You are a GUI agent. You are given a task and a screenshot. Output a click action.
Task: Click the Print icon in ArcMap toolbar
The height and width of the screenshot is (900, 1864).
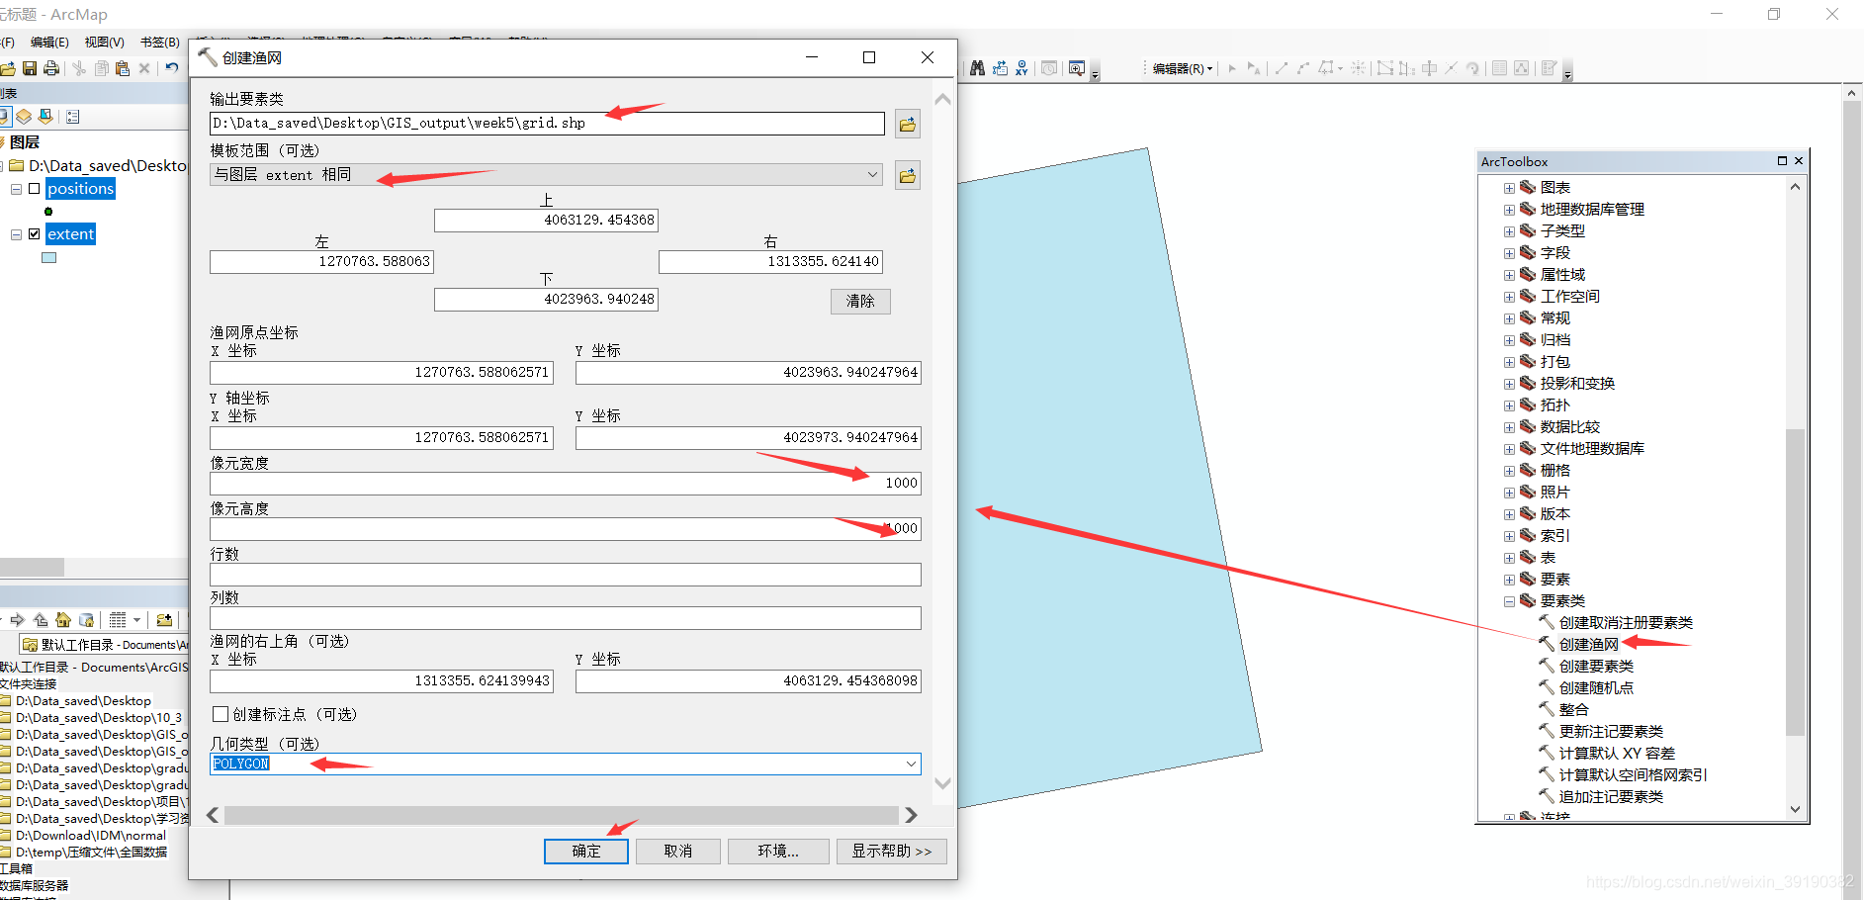pos(51,68)
